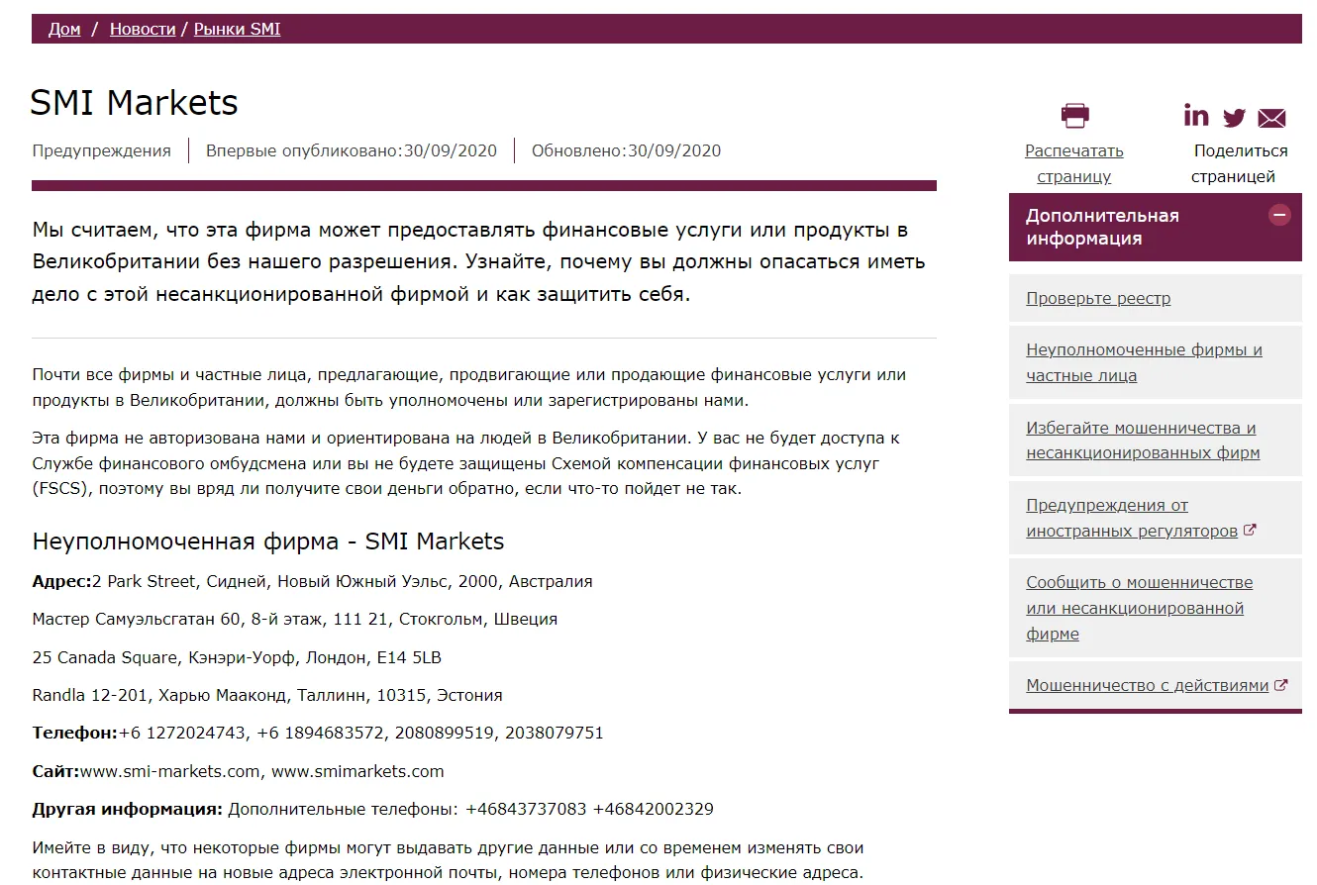
Task: Click the printer icon
Action: 1074,115
